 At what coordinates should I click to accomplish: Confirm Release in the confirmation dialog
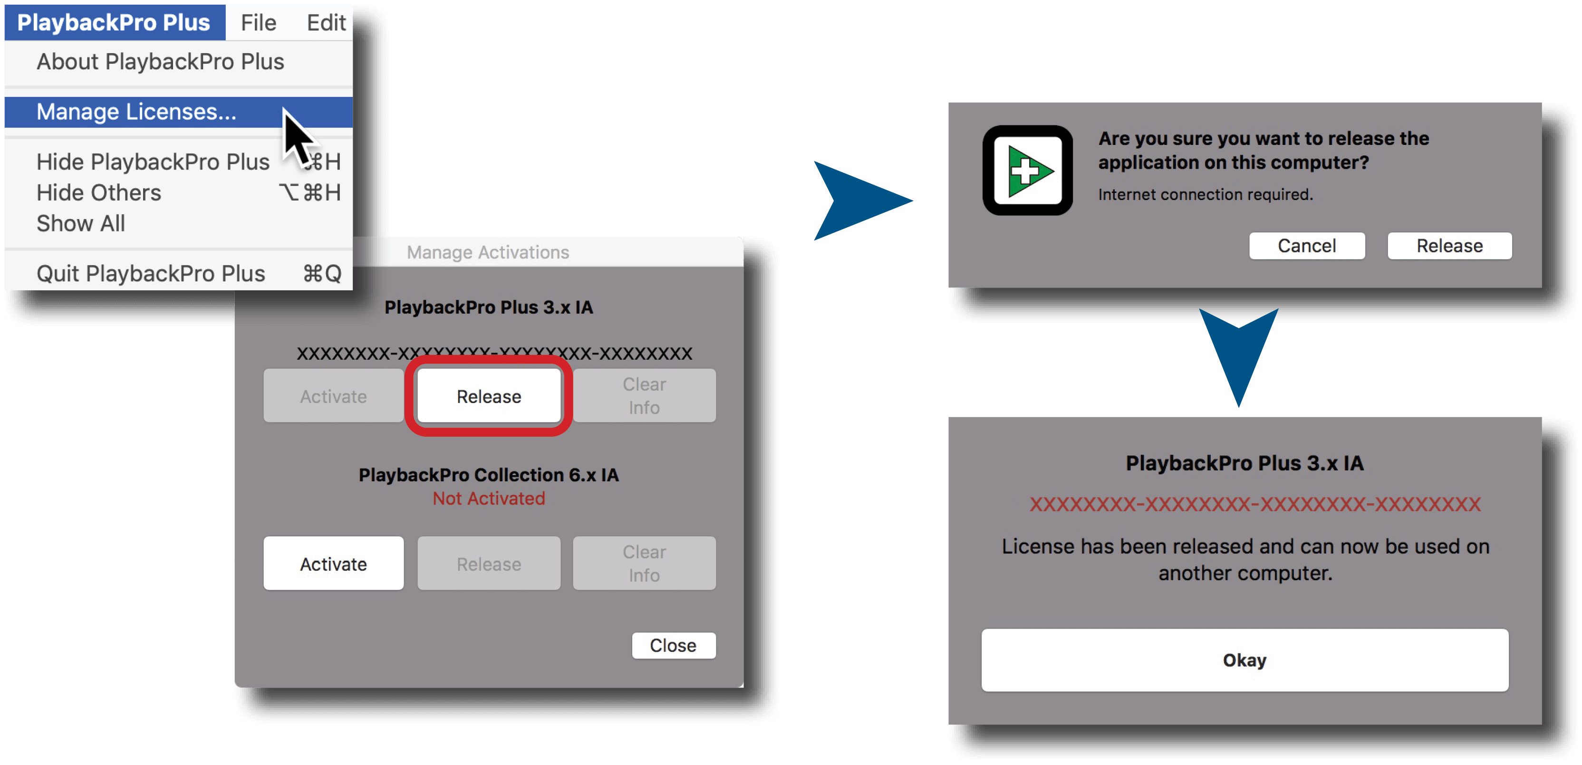coord(1449,246)
